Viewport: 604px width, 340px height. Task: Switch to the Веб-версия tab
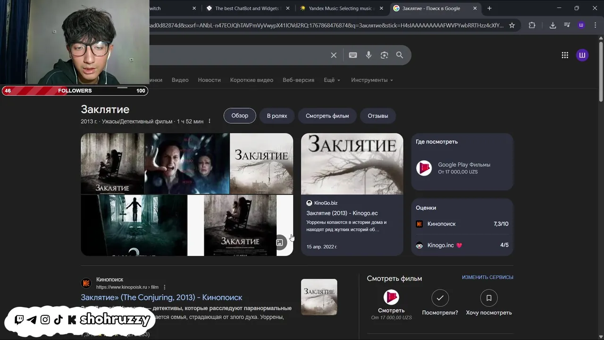[x=298, y=80]
